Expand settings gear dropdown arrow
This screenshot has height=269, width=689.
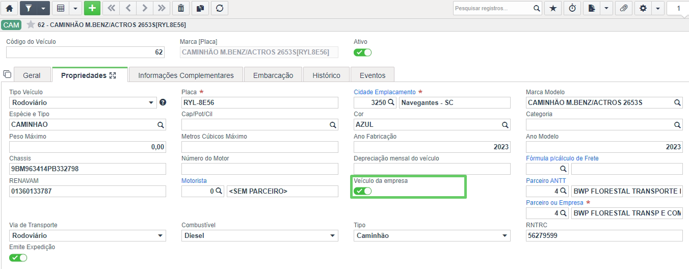(657, 8)
